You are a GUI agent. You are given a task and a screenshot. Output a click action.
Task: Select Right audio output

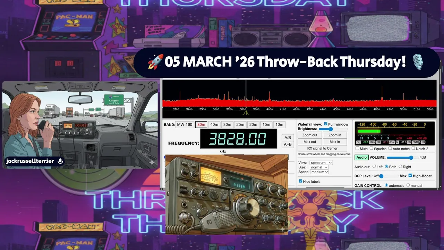[x=400, y=167]
